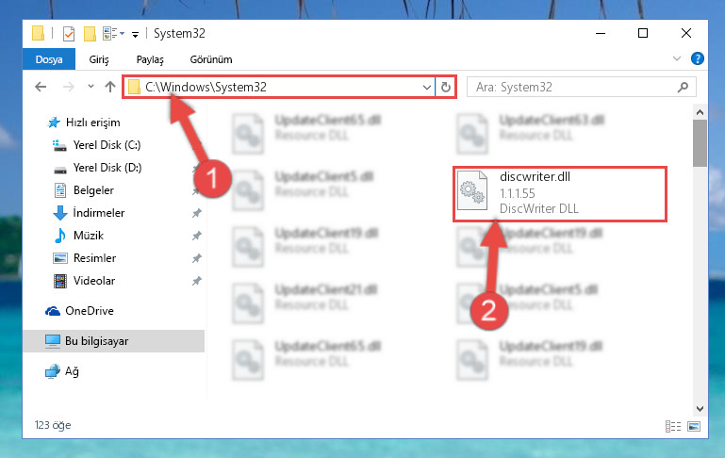Click the Back navigation arrow
Screen dimensions: 725x458
41,87
